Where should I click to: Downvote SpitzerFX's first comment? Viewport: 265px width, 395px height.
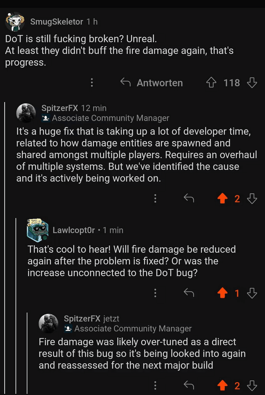252,198
